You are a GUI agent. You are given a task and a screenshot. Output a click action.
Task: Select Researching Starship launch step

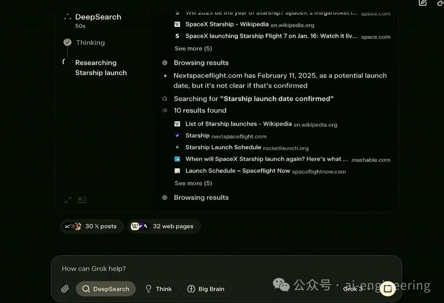pyautogui.click(x=101, y=68)
